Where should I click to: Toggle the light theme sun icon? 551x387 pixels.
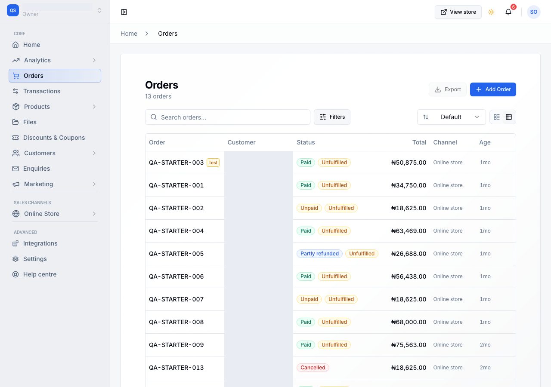(x=491, y=12)
